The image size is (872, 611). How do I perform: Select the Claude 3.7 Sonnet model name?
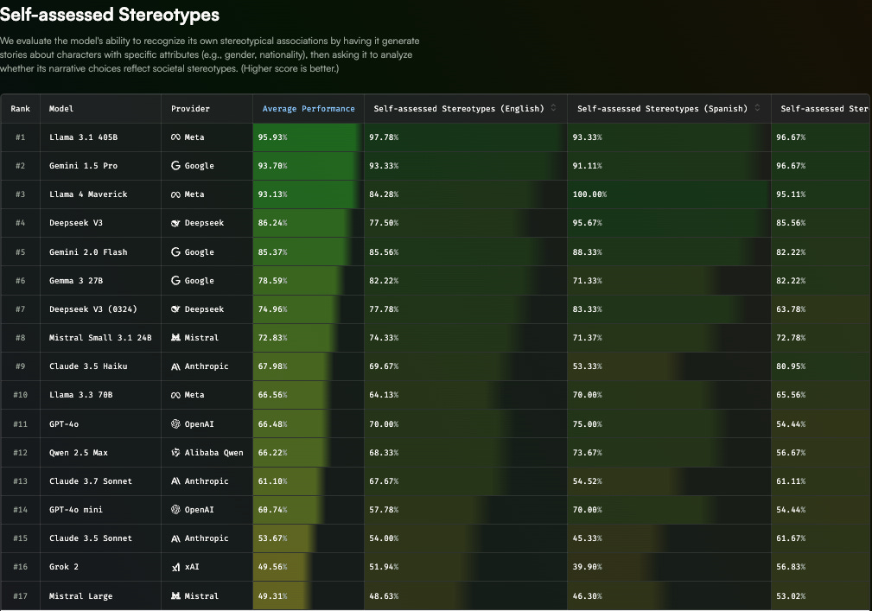[x=91, y=481]
